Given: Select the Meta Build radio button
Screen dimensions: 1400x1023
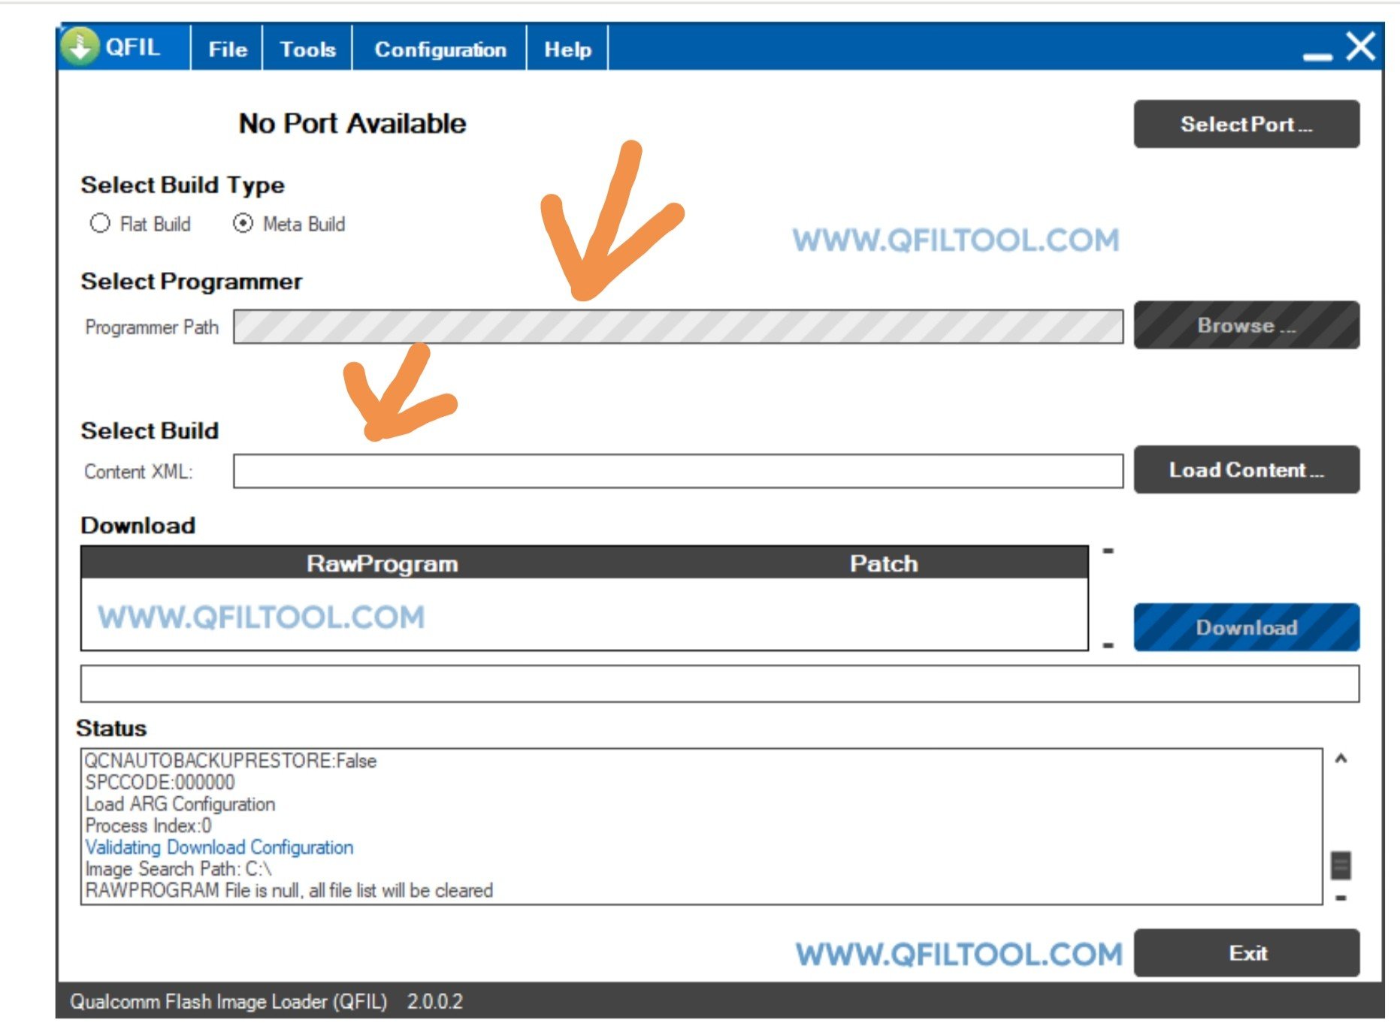Looking at the screenshot, I should pyautogui.click(x=243, y=223).
